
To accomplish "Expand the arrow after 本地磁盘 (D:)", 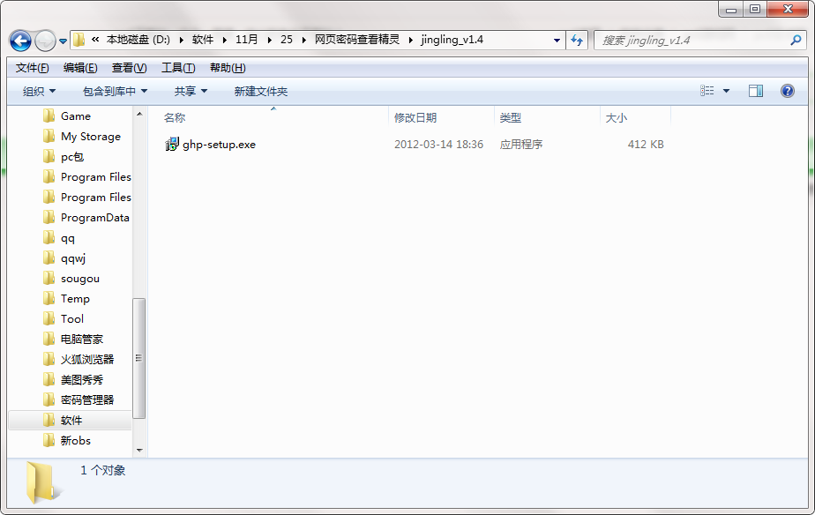I will coord(181,40).
